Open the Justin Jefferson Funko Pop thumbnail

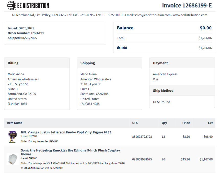click(13, 137)
